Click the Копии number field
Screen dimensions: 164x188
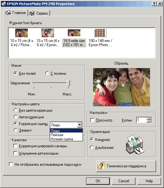142,120
